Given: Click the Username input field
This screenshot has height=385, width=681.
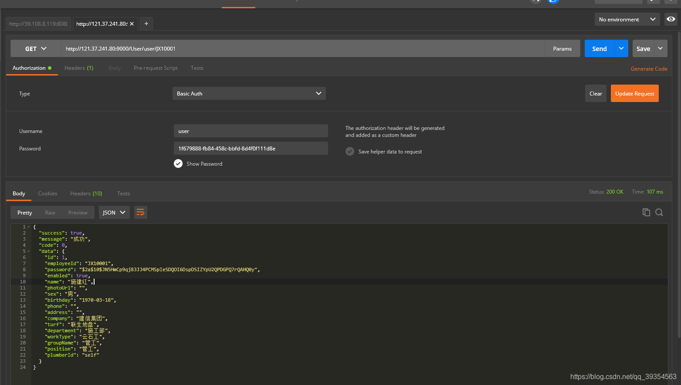Looking at the screenshot, I should [251, 131].
